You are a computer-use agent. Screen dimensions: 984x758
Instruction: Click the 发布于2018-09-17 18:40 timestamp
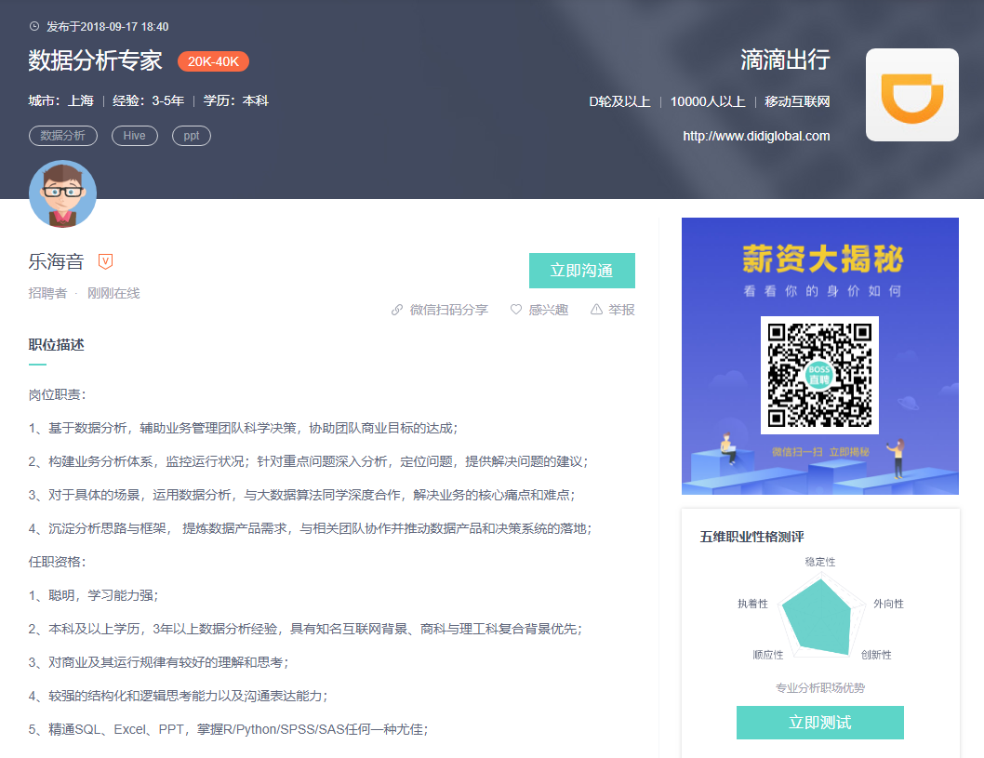click(107, 26)
